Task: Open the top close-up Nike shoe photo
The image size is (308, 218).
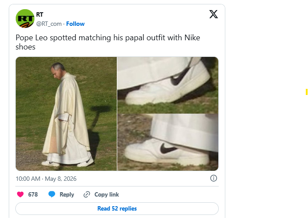Action: tap(168, 85)
